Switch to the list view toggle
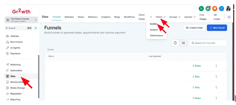Screen dimensions: 236x105 pos(183,43)
